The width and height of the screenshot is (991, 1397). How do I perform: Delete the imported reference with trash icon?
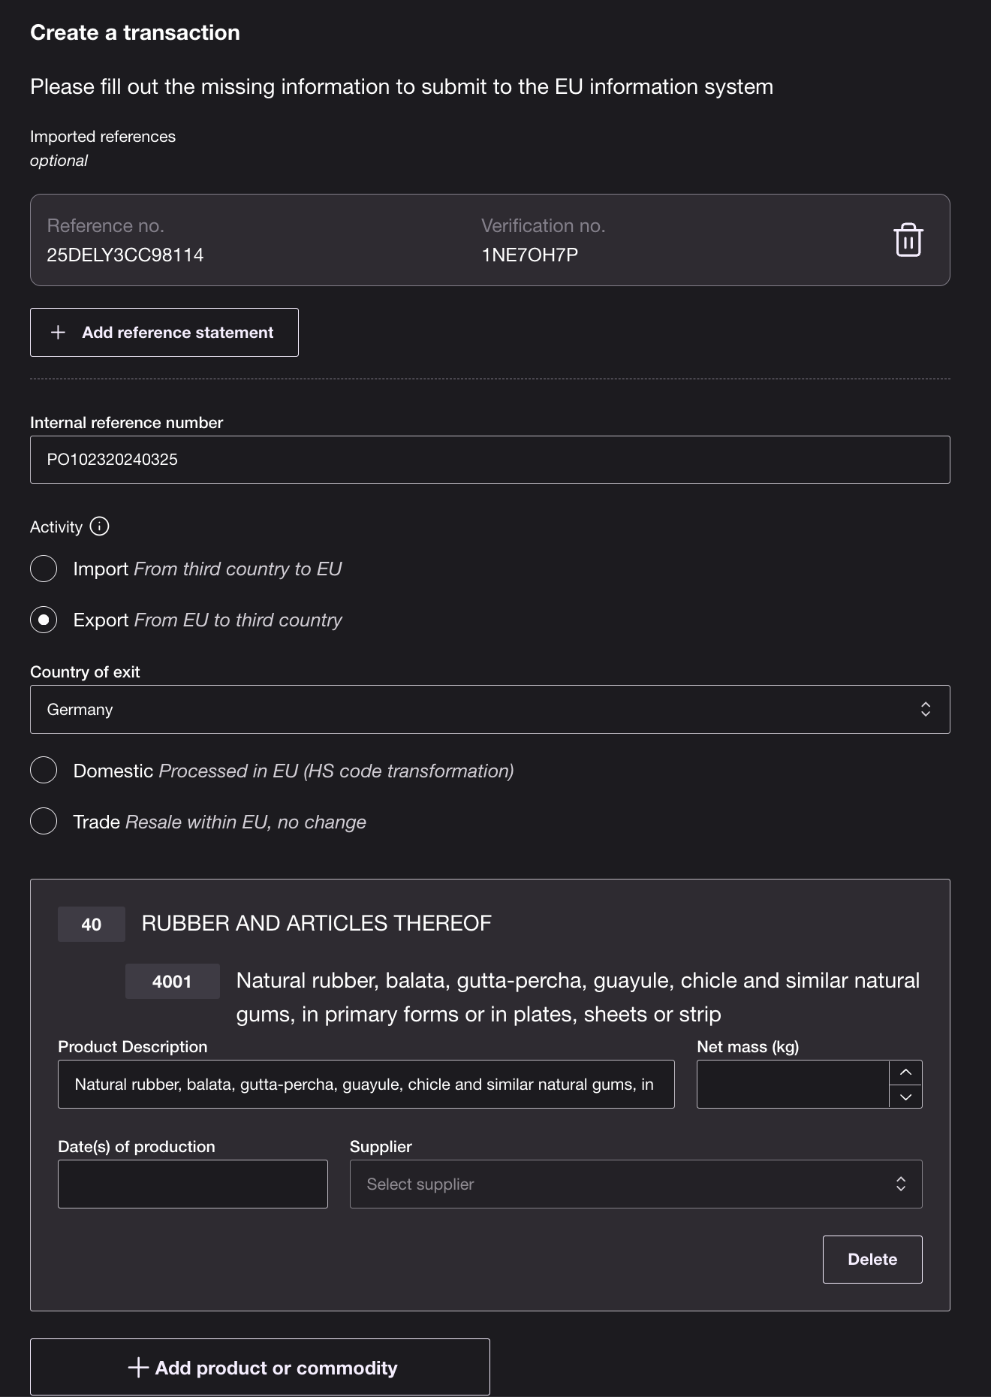pos(908,240)
